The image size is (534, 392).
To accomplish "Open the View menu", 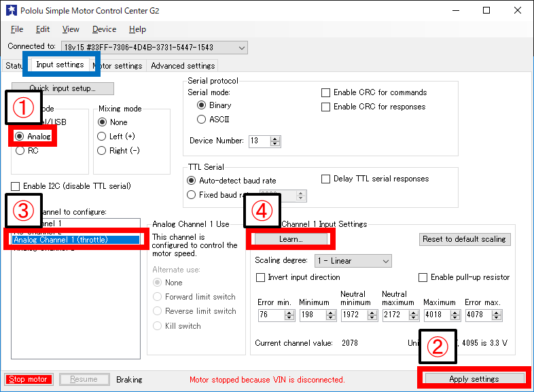I will (71, 29).
